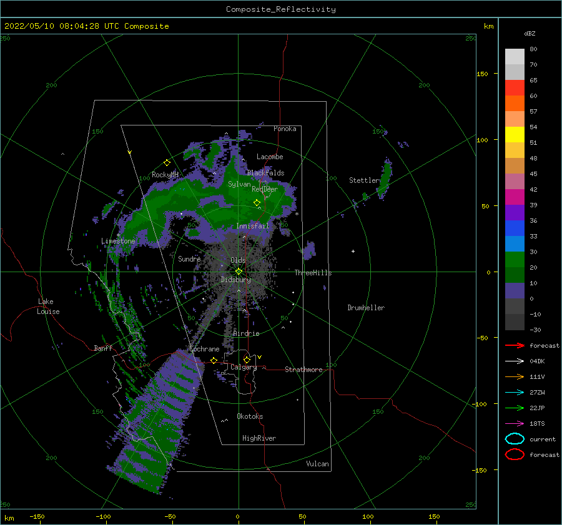
Task: Click the red forecast arrow in legend
Action: tap(515, 345)
